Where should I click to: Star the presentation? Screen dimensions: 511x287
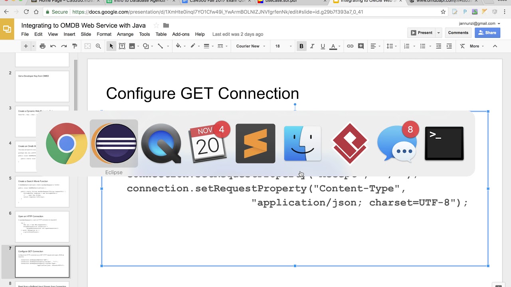pos(156,26)
